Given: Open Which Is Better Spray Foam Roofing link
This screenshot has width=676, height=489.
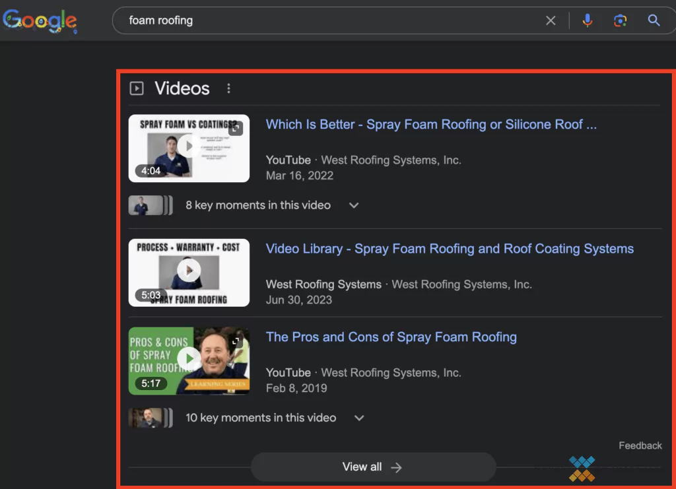Looking at the screenshot, I should 431,125.
